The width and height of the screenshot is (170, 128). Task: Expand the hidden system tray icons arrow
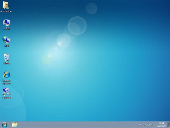click(x=144, y=125)
